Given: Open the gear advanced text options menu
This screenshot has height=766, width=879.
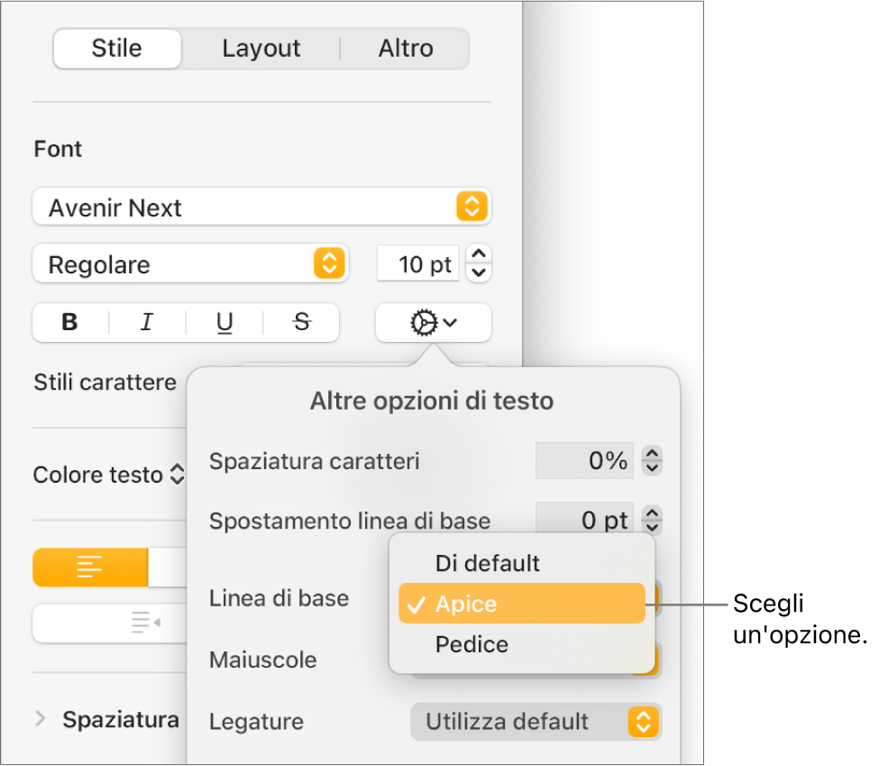Looking at the screenshot, I should [x=434, y=323].
